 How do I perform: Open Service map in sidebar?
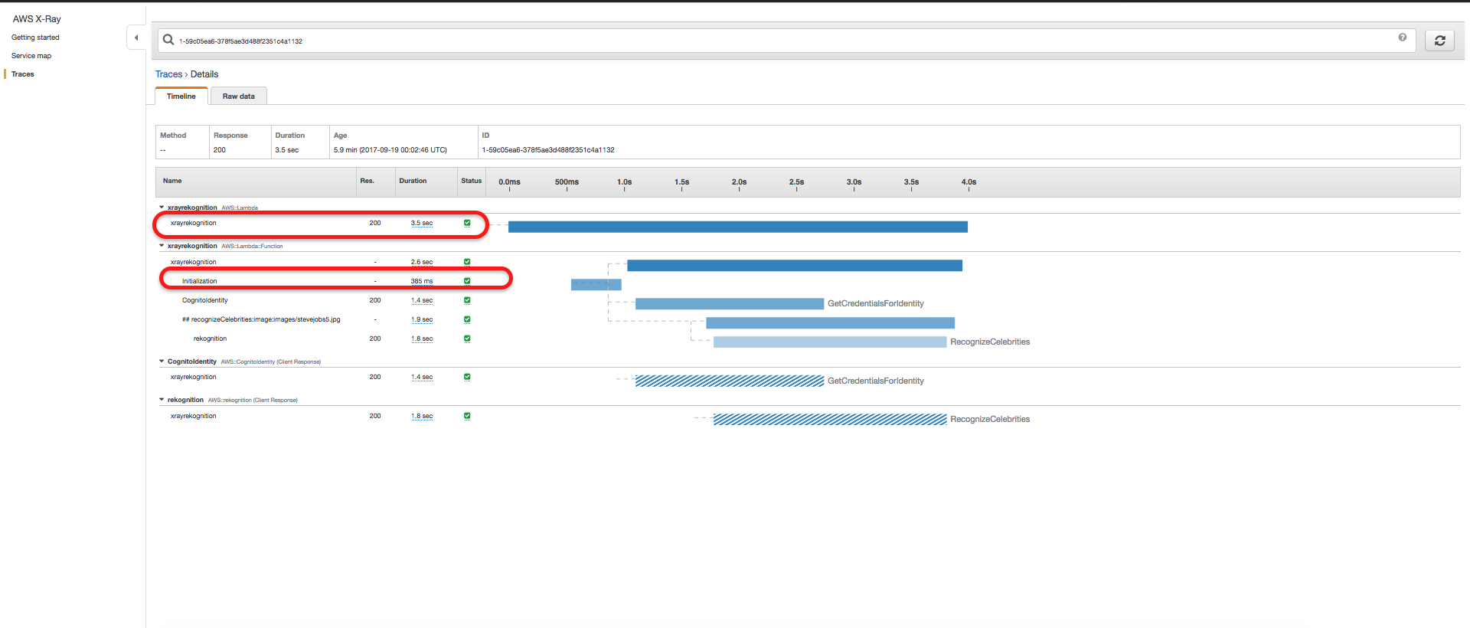point(31,56)
